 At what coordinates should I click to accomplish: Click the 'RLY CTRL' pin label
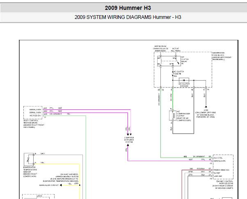tap(218, 158)
